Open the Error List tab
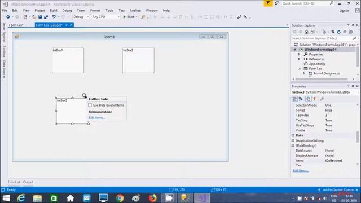The height and width of the screenshot is (203, 361). click(x=14, y=182)
